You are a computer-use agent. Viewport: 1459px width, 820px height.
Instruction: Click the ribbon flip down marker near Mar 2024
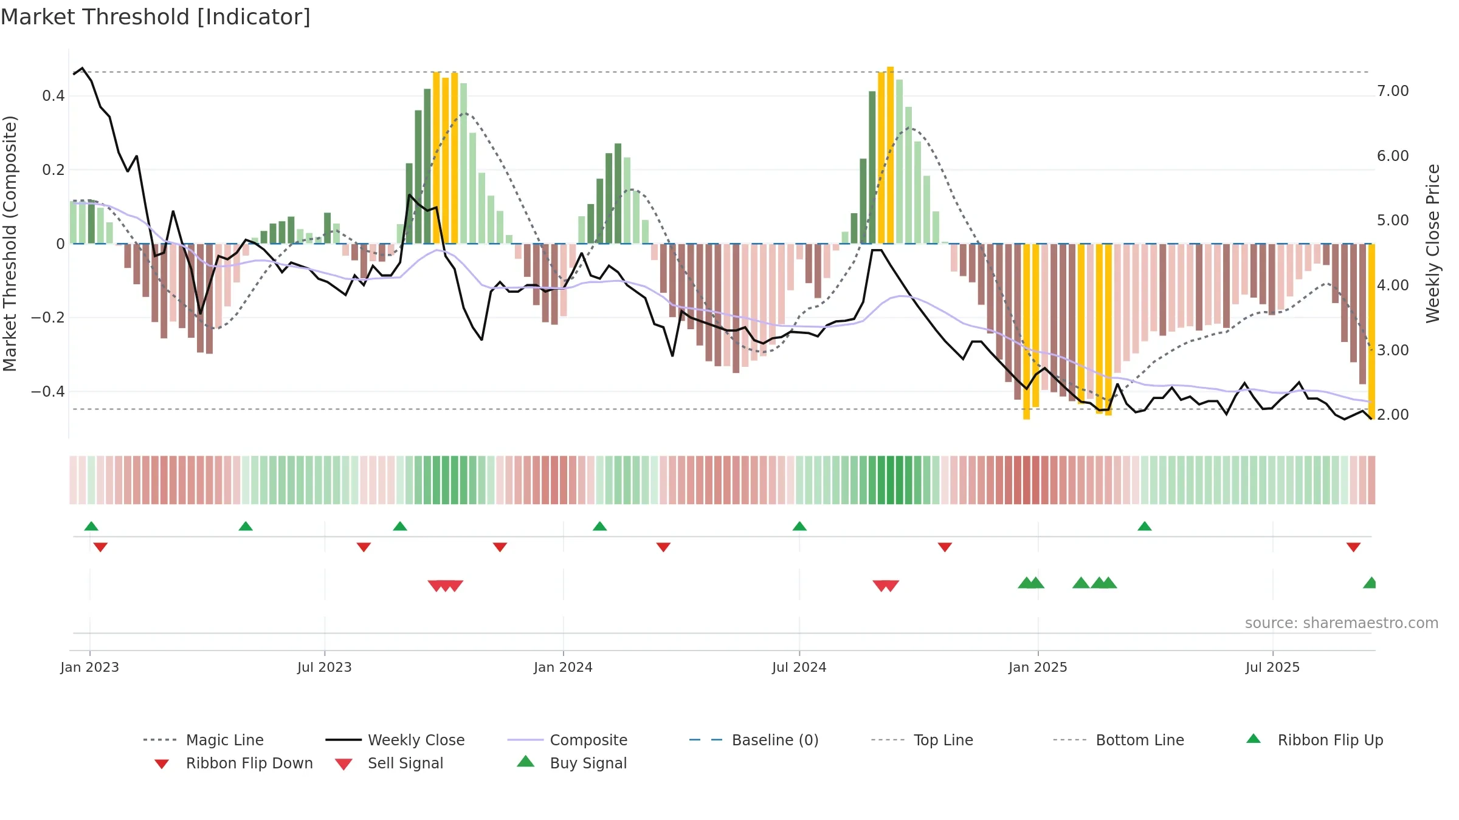(x=663, y=547)
